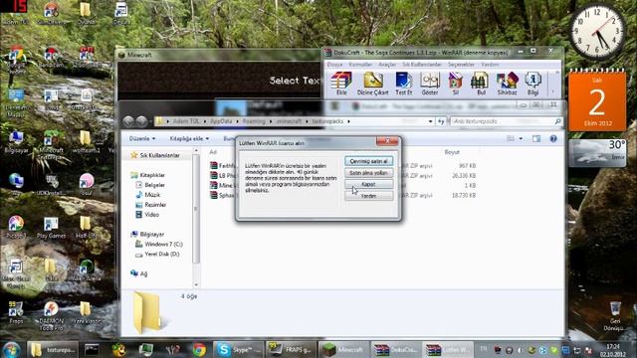The width and height of the screenshot is (637, 358).
Task: Open the Bilgisayar desktop icon
Action: point(16,142)
